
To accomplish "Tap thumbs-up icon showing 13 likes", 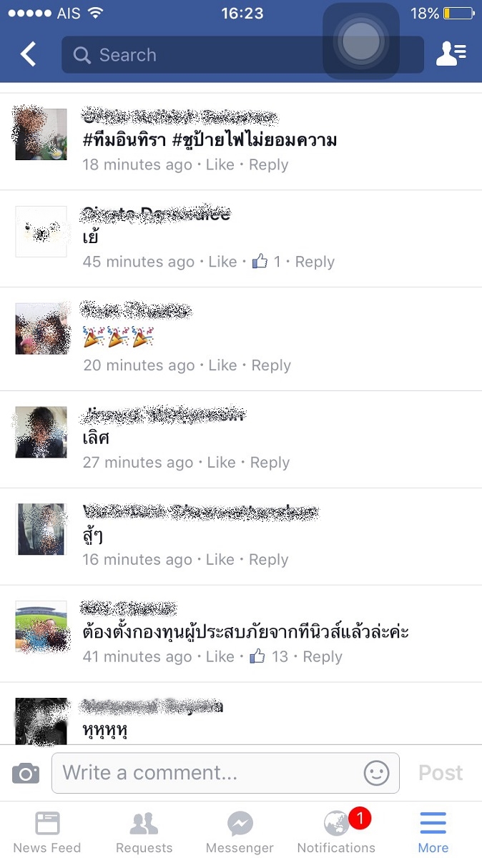I will (x=257, y=656).
